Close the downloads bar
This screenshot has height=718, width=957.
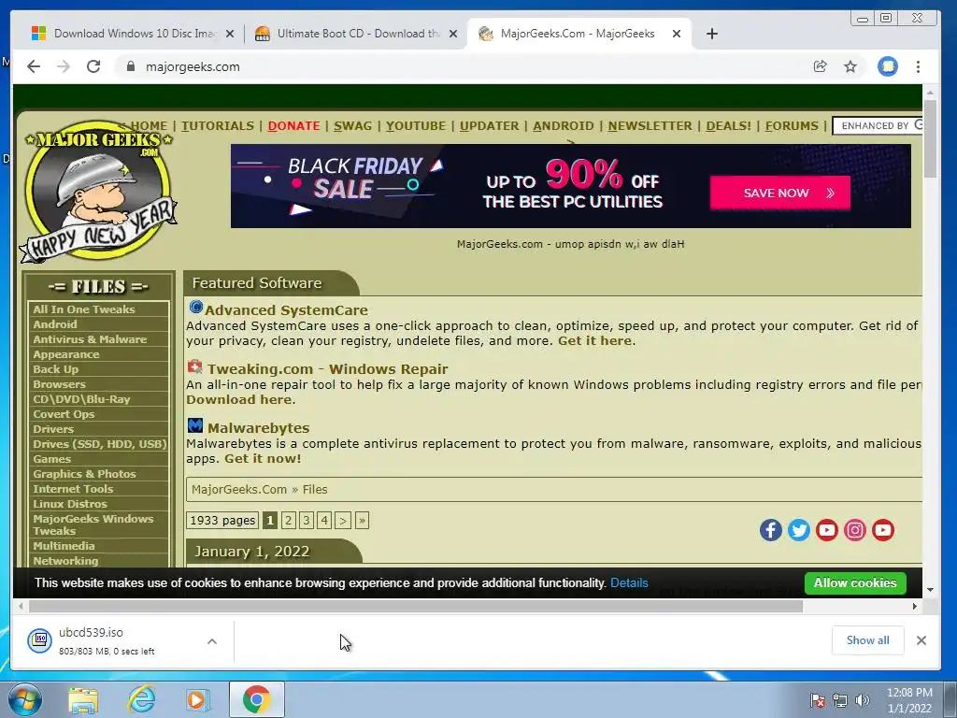click(x=921, y=640)
